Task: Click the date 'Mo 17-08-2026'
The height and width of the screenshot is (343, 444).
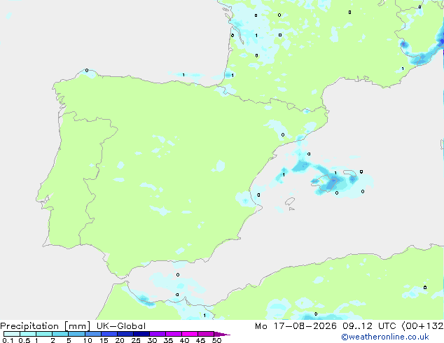Action: 296,326
